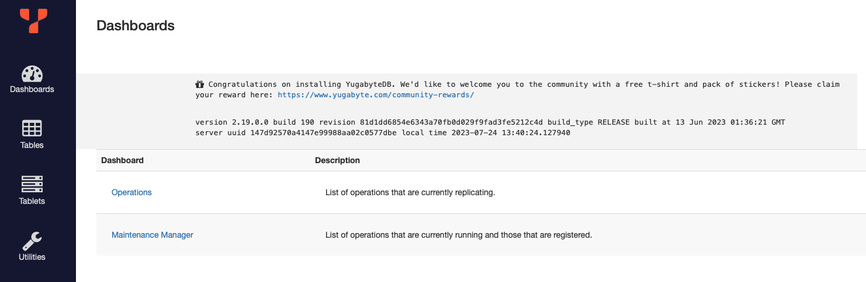Click the version 2.19.0.0 build info line
This screenshot has height=282, width=866.
tap(490, 122)
